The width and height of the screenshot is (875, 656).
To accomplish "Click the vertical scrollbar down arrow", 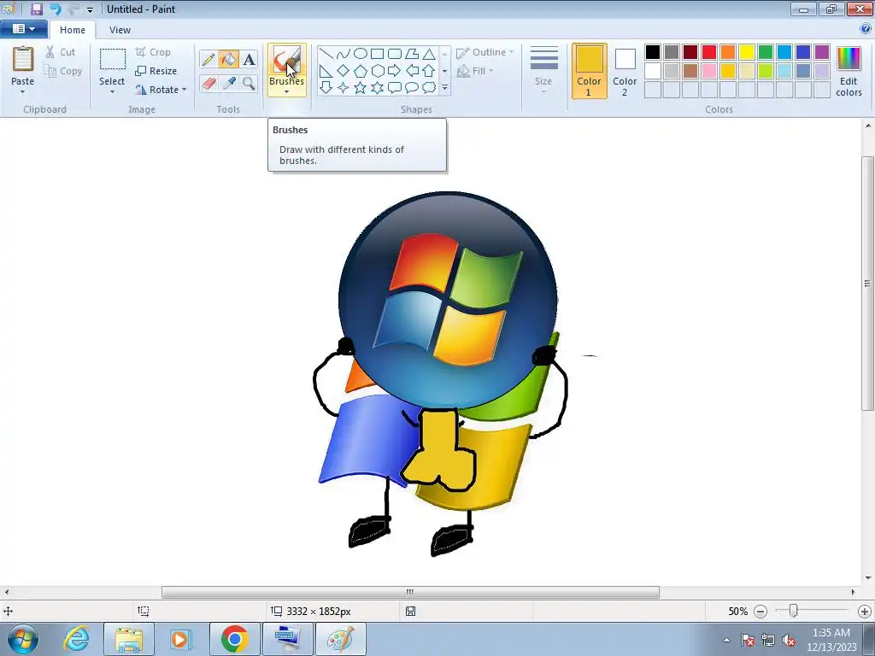I will click(x=868, y=578).
